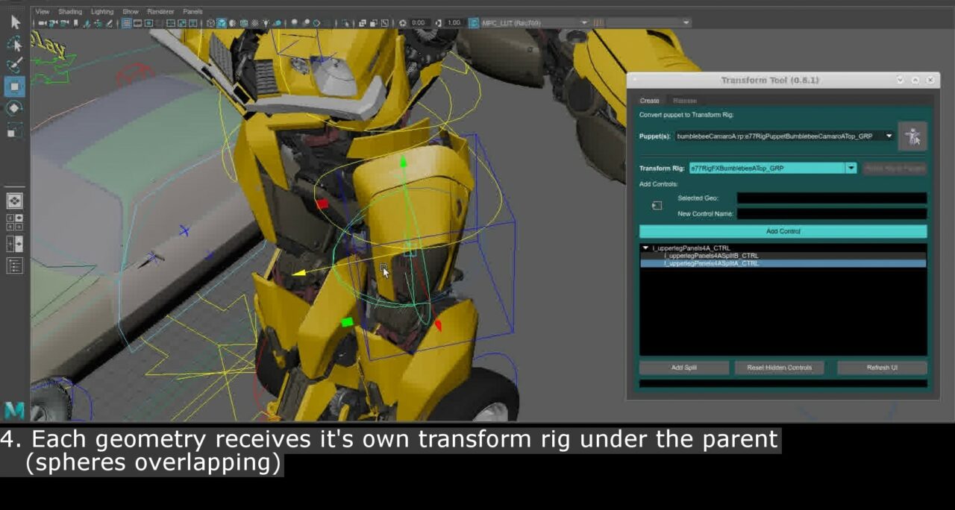The height and width of the screenshot is (510, 955).
Task: Toggle X-ray display mode
Action: click(362, 23)
